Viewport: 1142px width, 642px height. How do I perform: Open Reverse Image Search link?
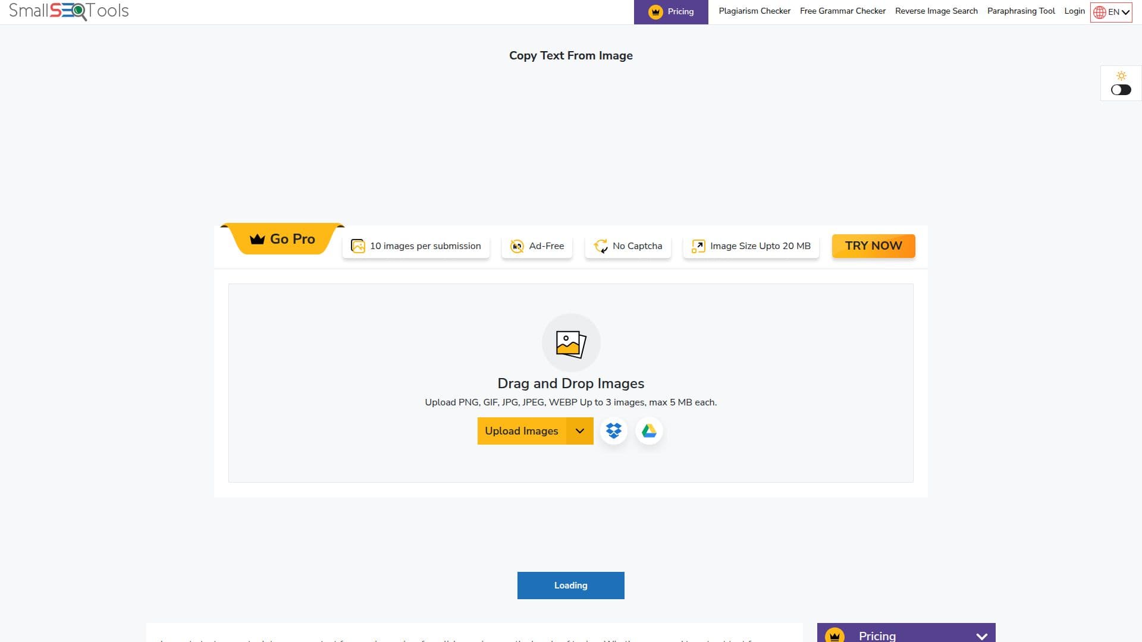936,11
